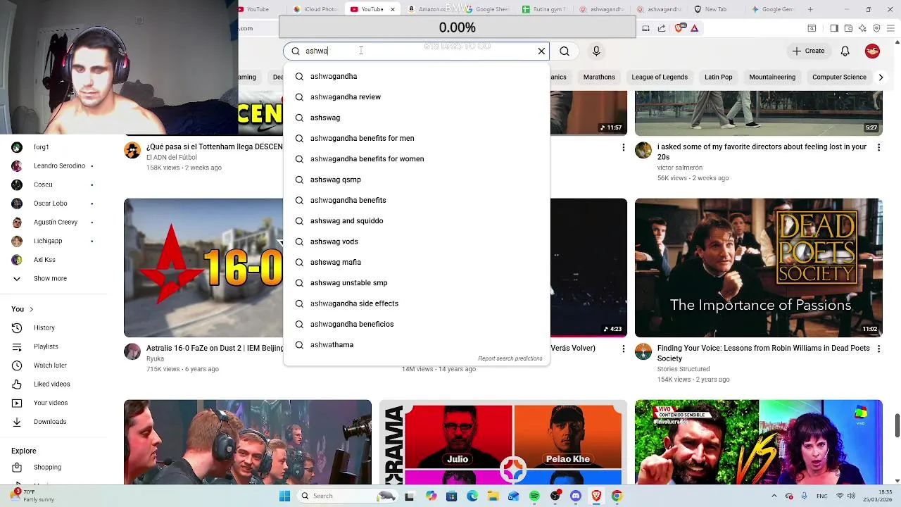
Task: Open the Stories Structured channel avatar
Action: 643,352
